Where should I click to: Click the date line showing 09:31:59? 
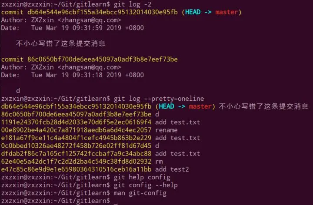[72, 28]
